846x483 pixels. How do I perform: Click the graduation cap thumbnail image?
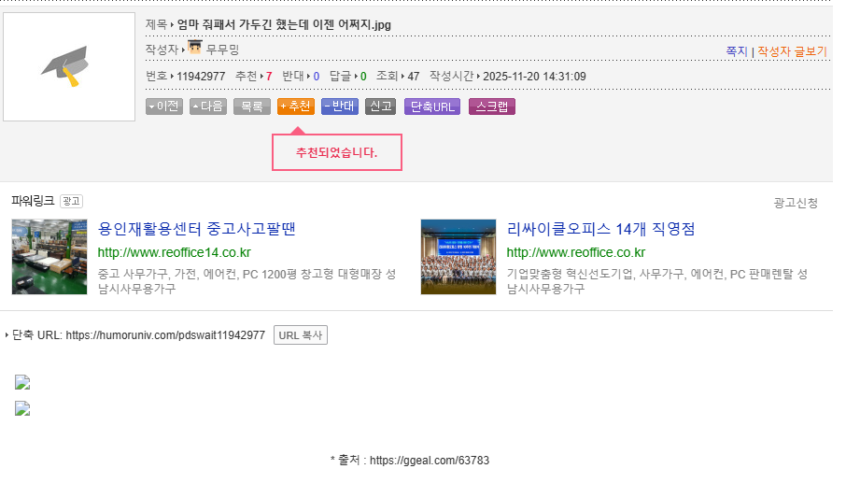(x=69, y=67)
